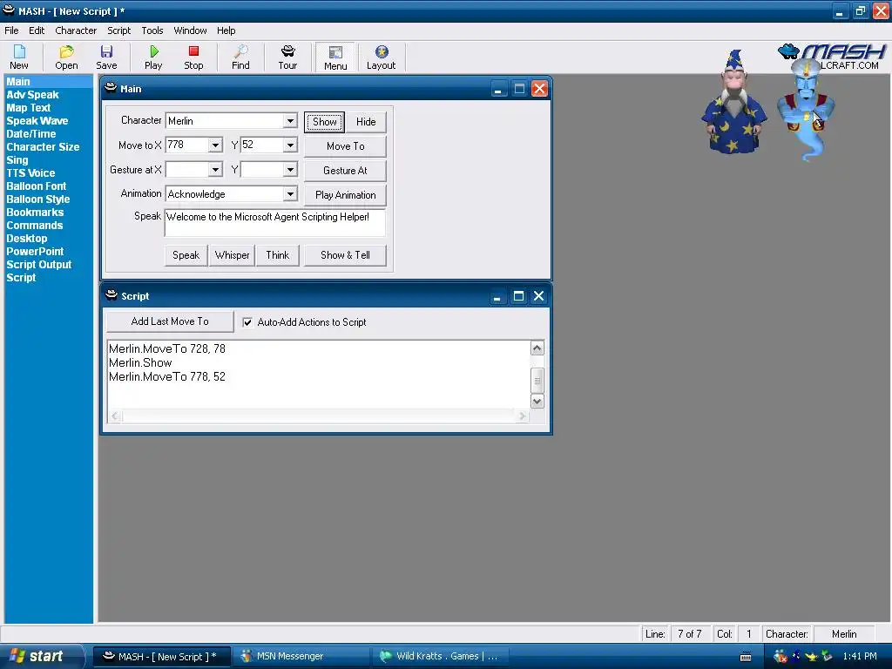Switch to Wild Kratts Games taskbar item
The height and width of the screenshot is (669, 892).
click(x=440, y=656)
